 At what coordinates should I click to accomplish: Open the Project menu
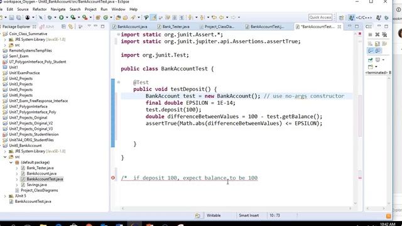(90, 9)
